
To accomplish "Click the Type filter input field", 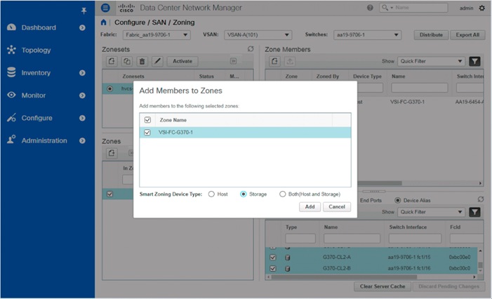I will (300, 239).
